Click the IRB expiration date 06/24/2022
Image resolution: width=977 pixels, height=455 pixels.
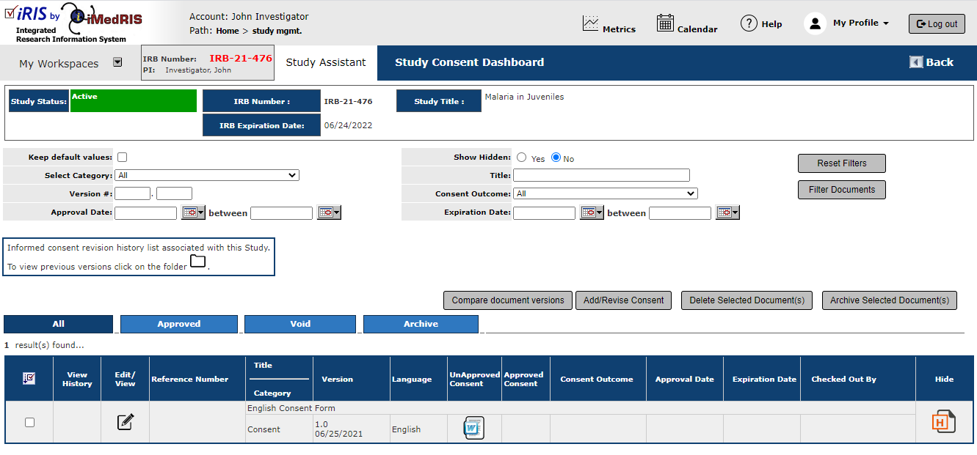348,125
